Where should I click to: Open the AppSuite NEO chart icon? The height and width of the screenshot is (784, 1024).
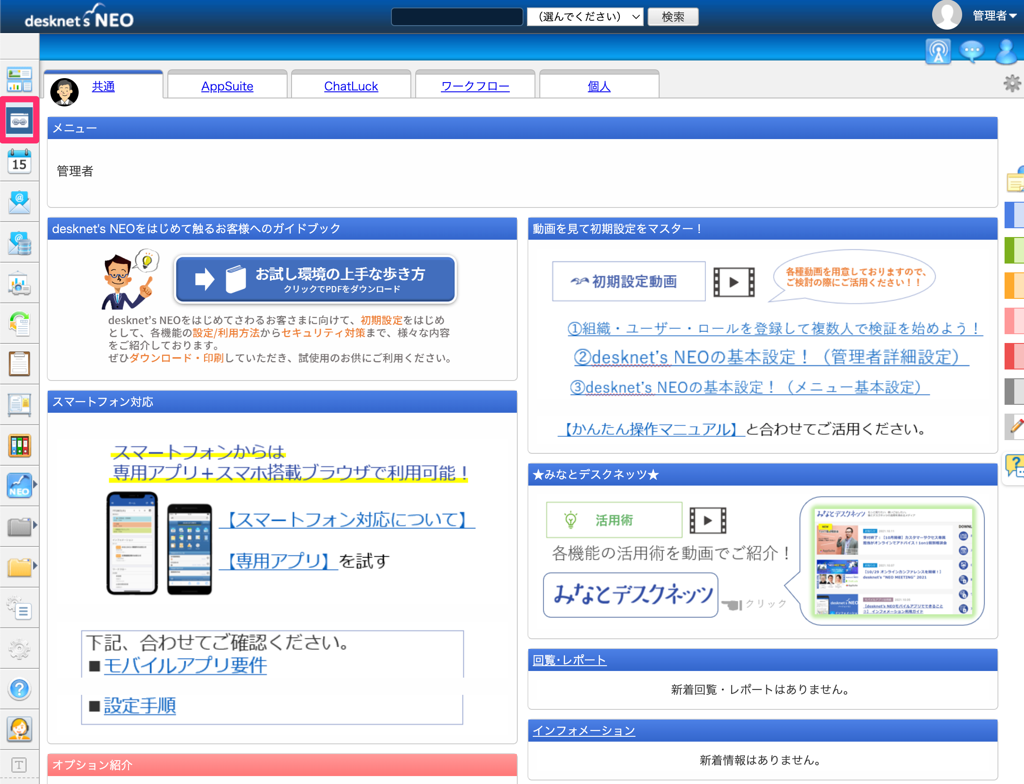point(19,485)
